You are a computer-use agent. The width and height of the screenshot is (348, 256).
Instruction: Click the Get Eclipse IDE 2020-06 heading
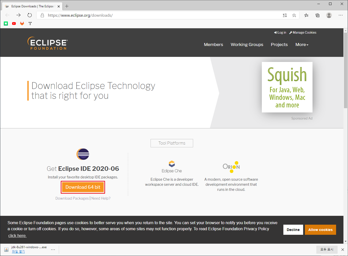(83, 169)
